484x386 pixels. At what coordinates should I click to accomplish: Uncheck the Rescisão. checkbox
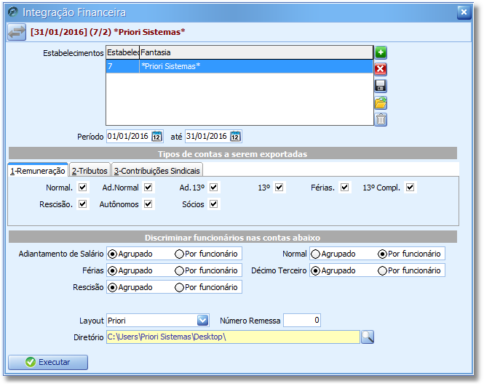pyautogui.click(x=82, y=204)
